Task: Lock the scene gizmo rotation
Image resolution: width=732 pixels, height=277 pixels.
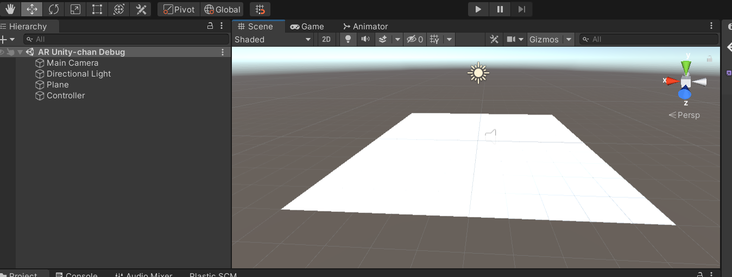Action: click(709, 58)
